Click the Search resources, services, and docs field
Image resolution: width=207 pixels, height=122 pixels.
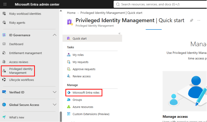[x=160, y=4]
